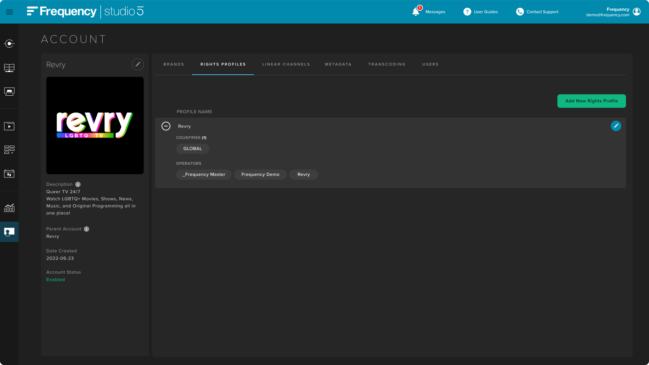Click the Contact Support phone icon
Screen dimensions: 649x365
520,12
